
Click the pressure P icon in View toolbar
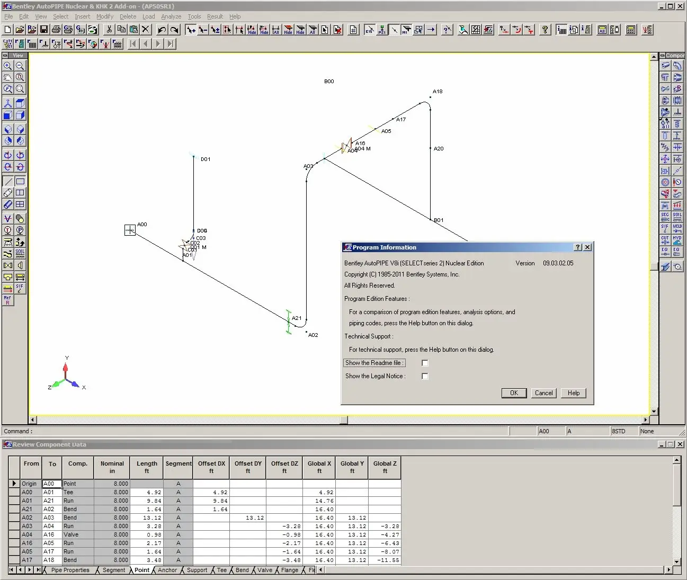tap(20, 230)
